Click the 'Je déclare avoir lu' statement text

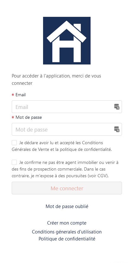click(62, 146)
